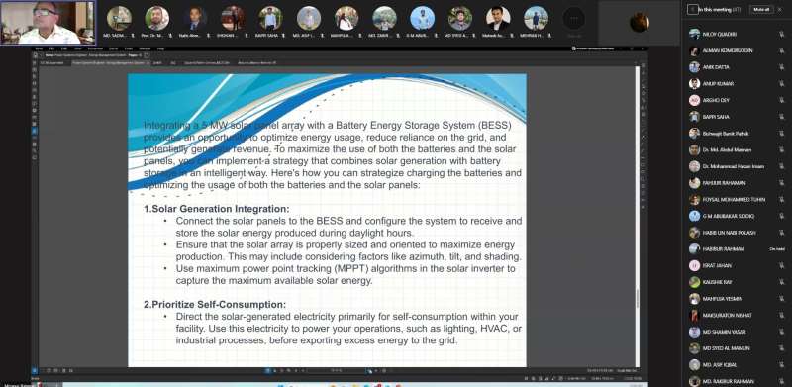This screenshot has width=792, height=387.
Task: Open the Help menu in the PDF viewer
Action: 160,48
